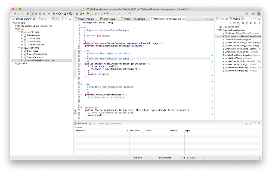Select makeParmesan(String) in Outline
This screenshot has width=272, height=174.
click(x=240, y=71)
